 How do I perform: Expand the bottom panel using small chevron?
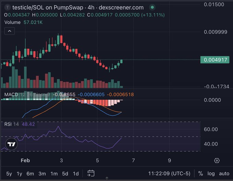107,178
